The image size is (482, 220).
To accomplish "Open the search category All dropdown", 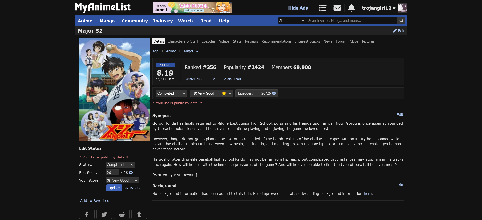I will click(292, 21).
